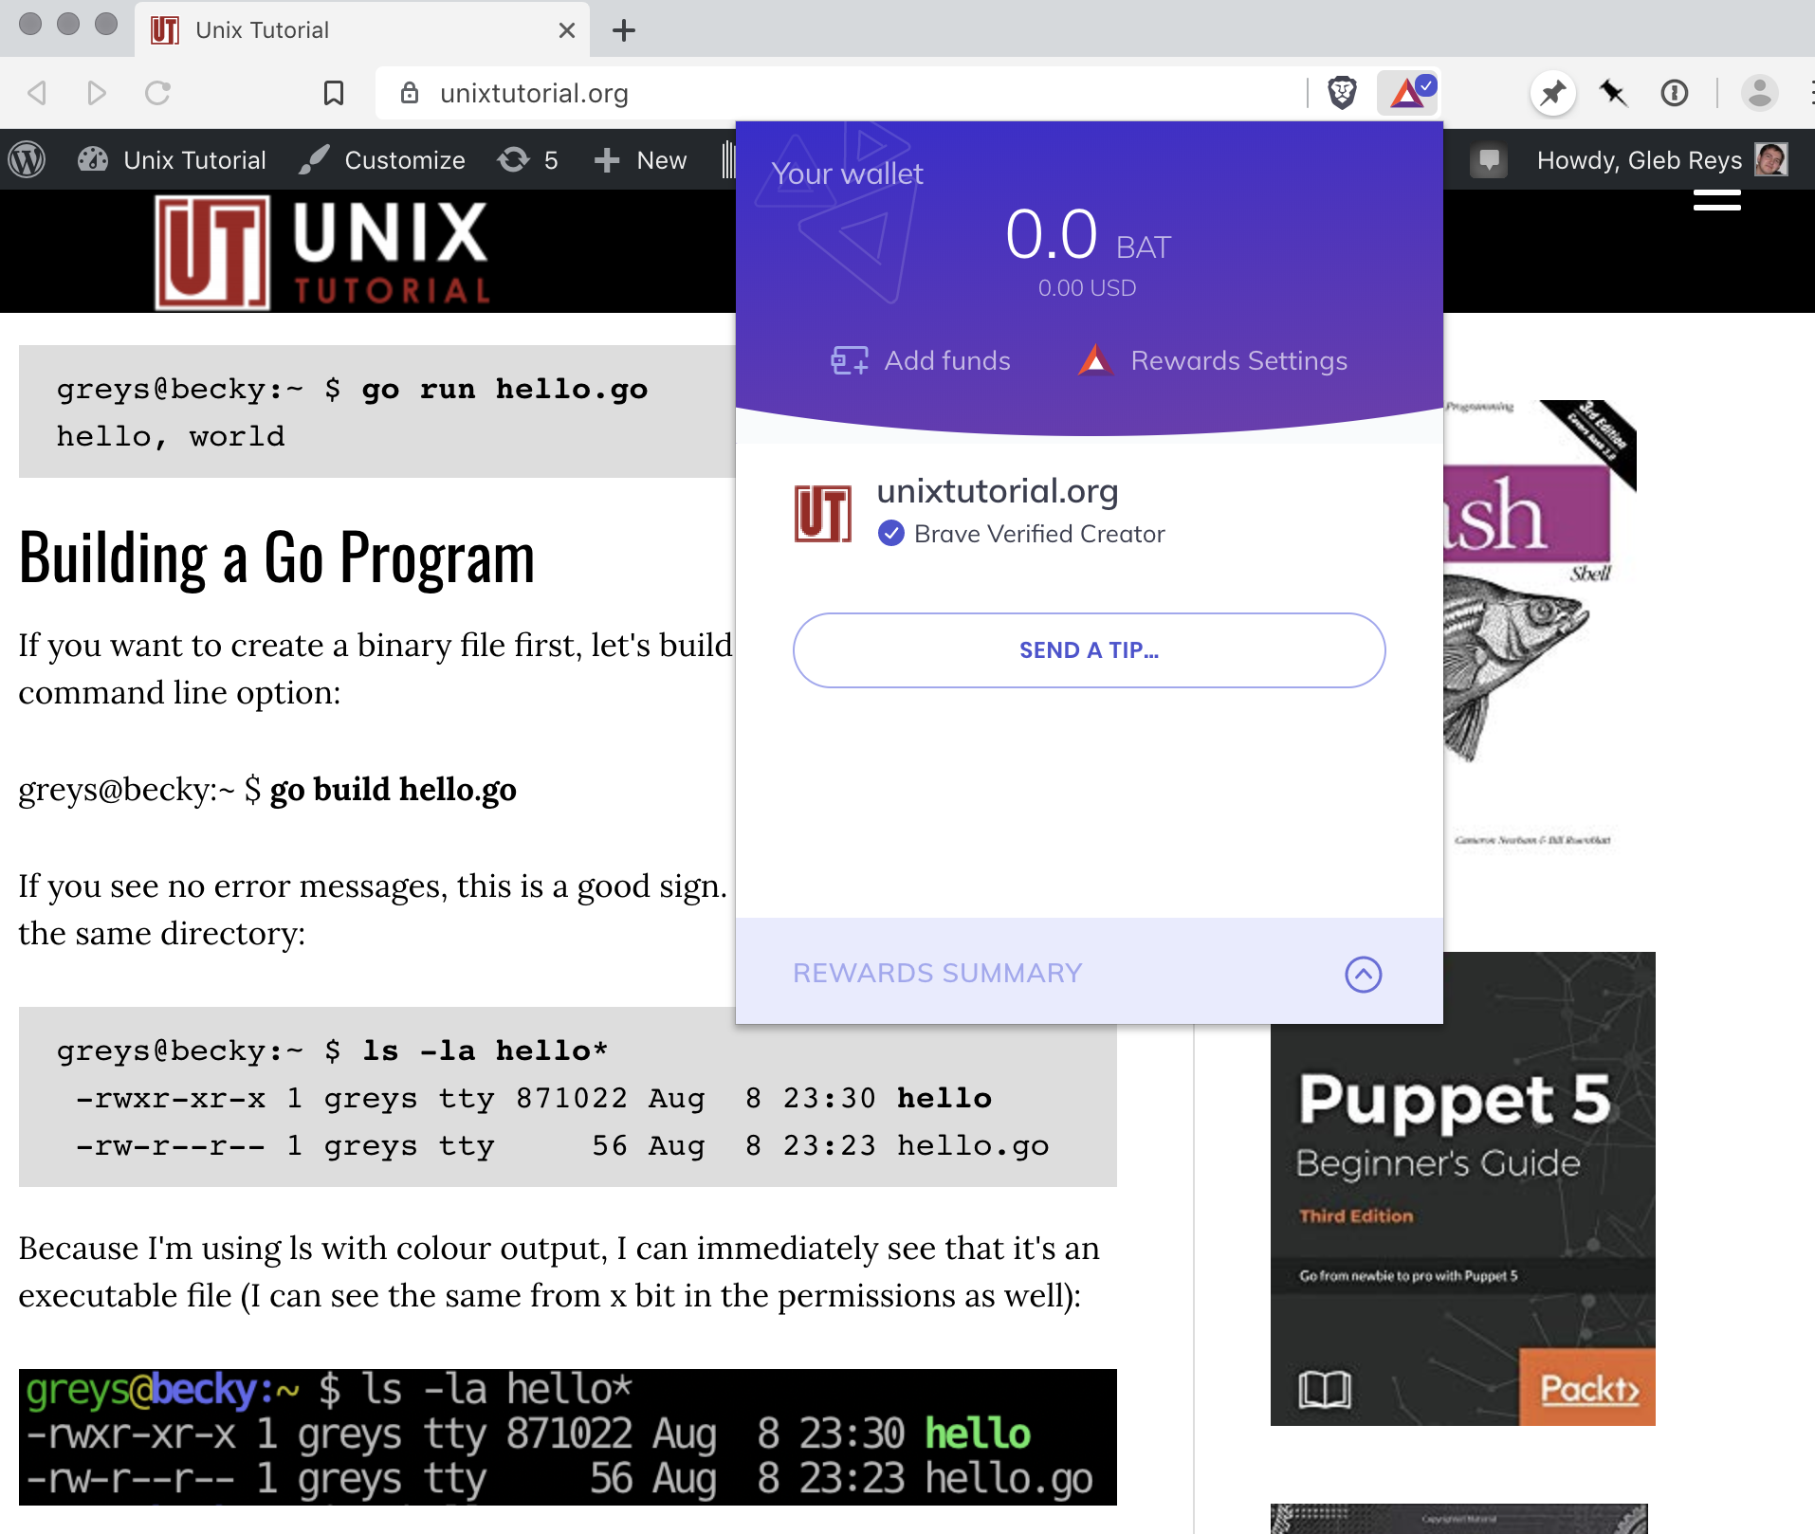Image resolution: width=1815 pixels, height=1534 pixels.
Task: Click the Unix Tutorial site logo
Action: pyautogui.click(x=321, y=252)
